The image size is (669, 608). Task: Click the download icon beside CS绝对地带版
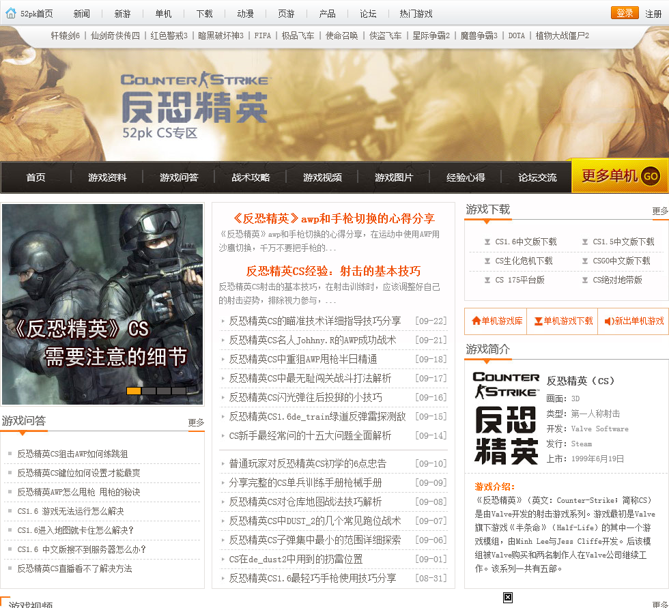click(x=585, y=280)
